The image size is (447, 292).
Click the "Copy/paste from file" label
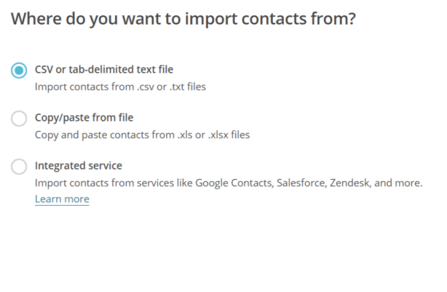tap(84, 118)
